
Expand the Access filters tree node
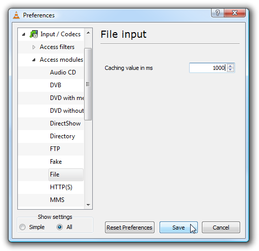pyautogui.click(x=34, y=47)
